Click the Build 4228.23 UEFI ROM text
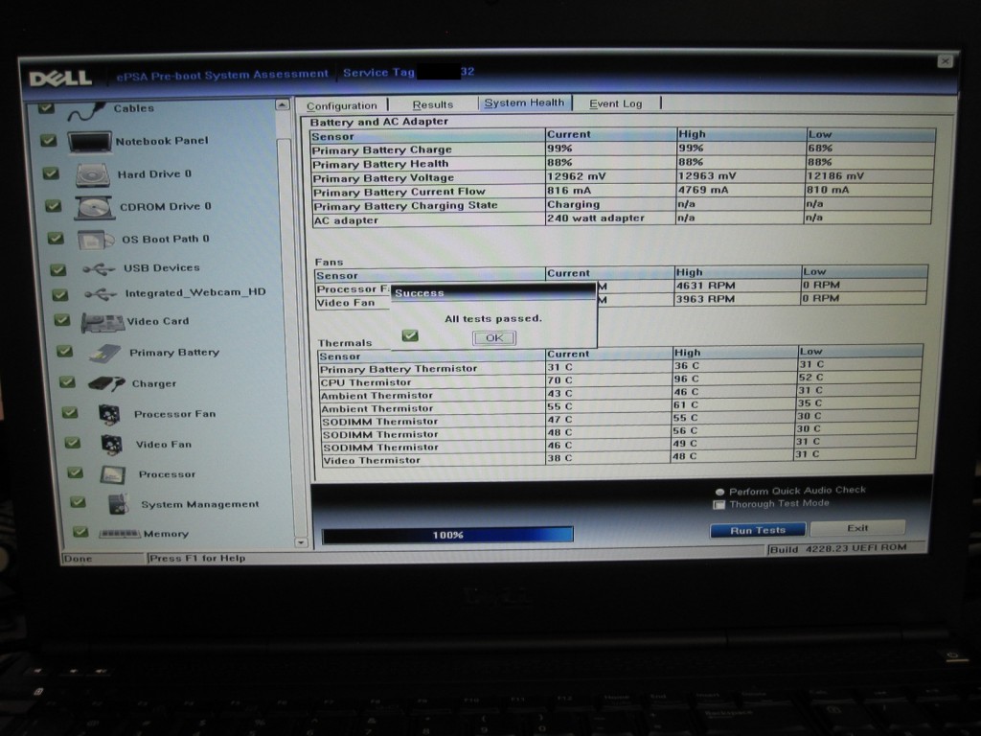The height and width of the screenshot is (736, 981). 837,549
